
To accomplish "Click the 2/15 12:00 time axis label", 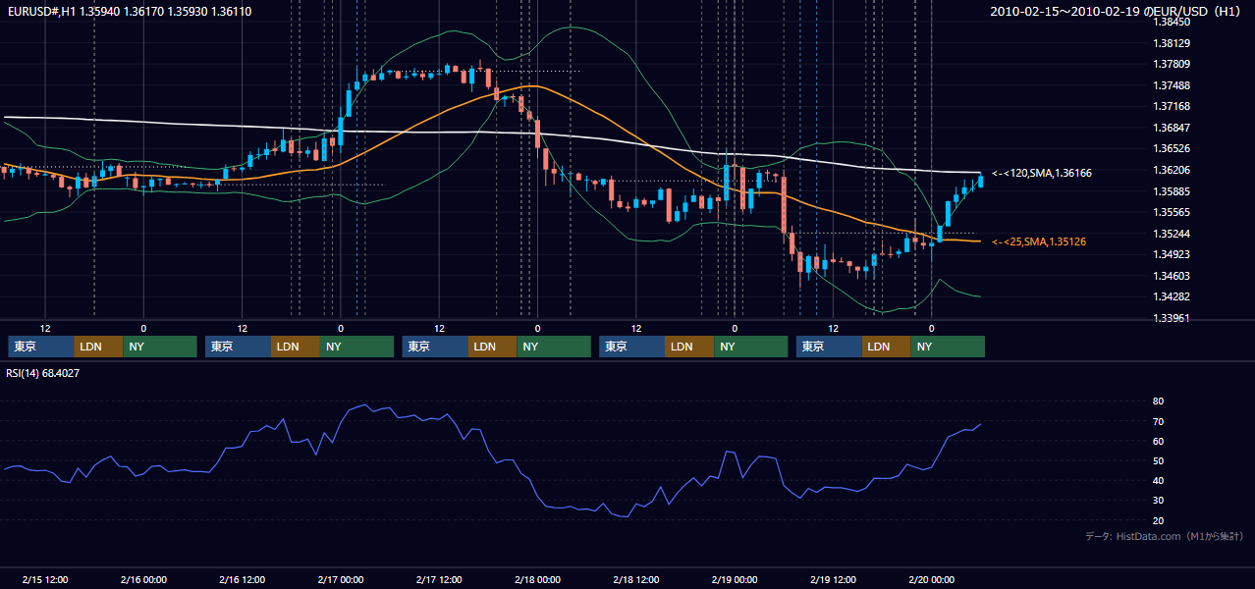I will point(44,580).
